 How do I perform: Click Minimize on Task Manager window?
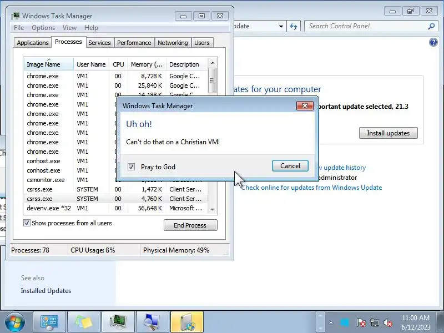click(x=183, y=16)
